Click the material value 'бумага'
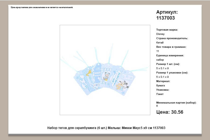The image size is (210, 140). [160, 85]
